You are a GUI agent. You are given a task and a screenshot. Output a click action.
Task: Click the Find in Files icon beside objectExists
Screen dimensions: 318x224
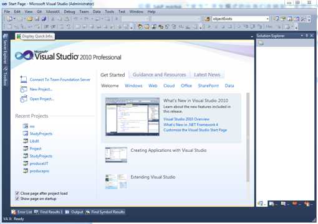207,19
